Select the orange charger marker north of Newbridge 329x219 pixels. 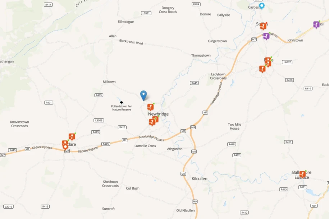click(150, 107)
